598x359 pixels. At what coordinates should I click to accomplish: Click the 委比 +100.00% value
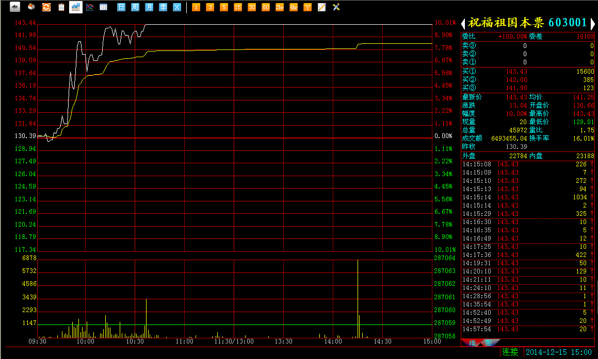512,37
